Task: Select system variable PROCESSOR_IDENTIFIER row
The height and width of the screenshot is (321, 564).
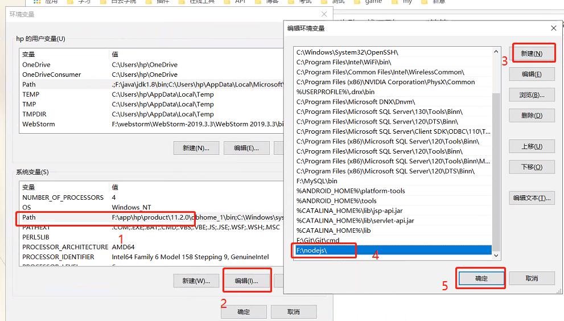Action: [x=151, y=257]
